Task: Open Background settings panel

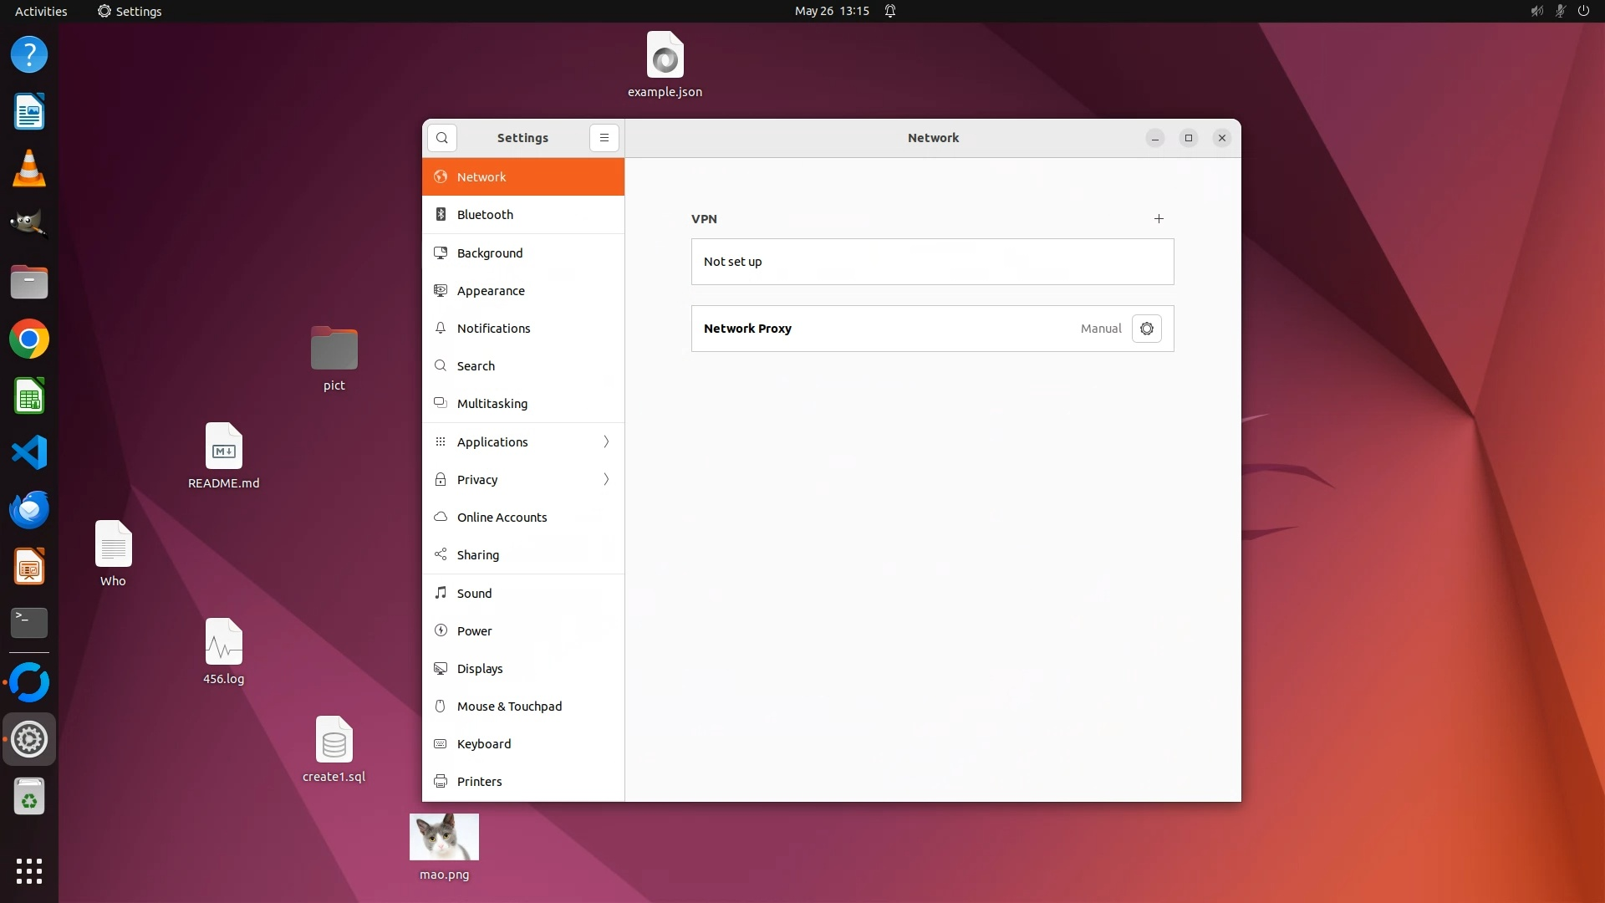Action: 490,253
